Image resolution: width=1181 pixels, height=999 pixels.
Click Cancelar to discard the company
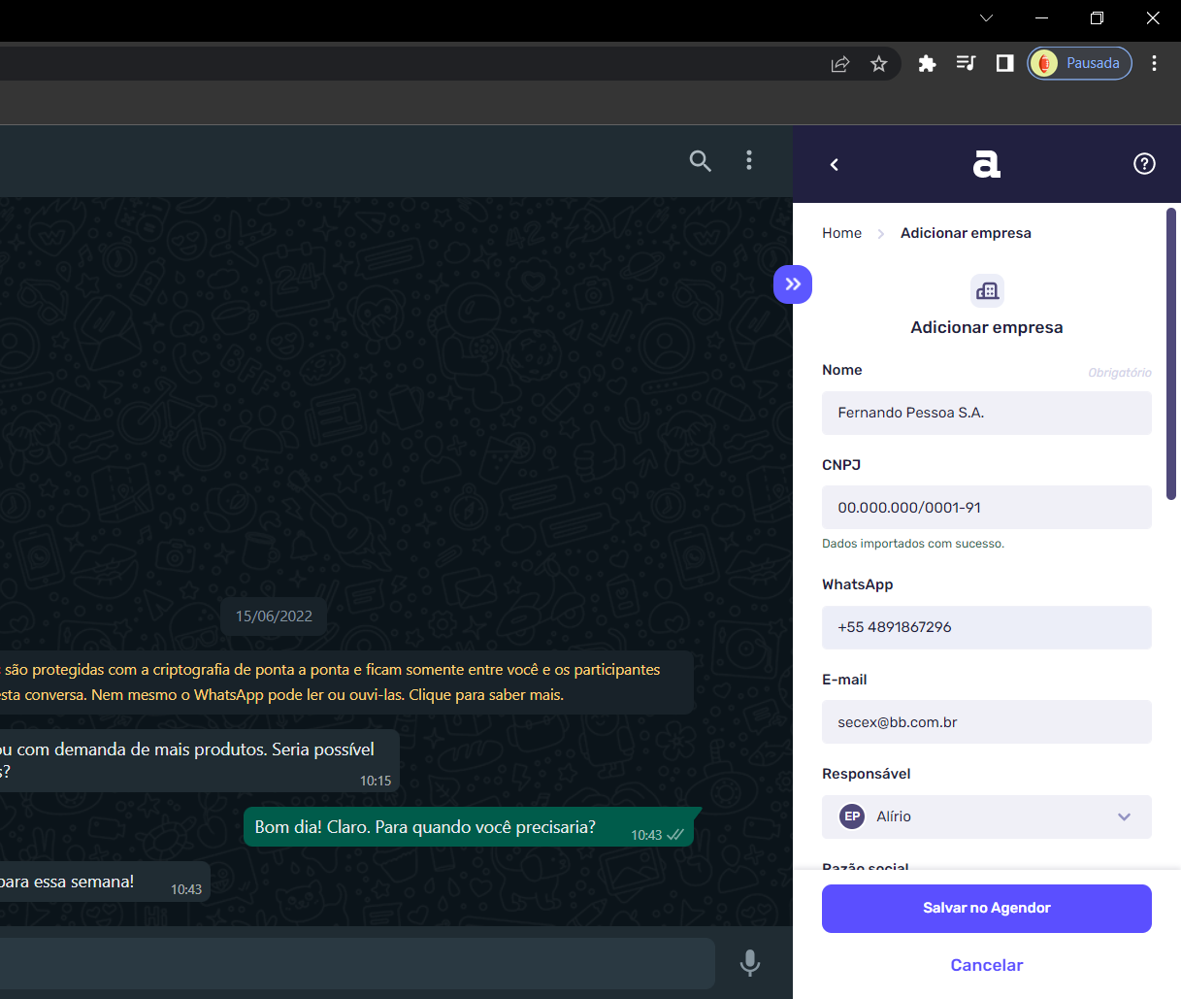[986, 965]
